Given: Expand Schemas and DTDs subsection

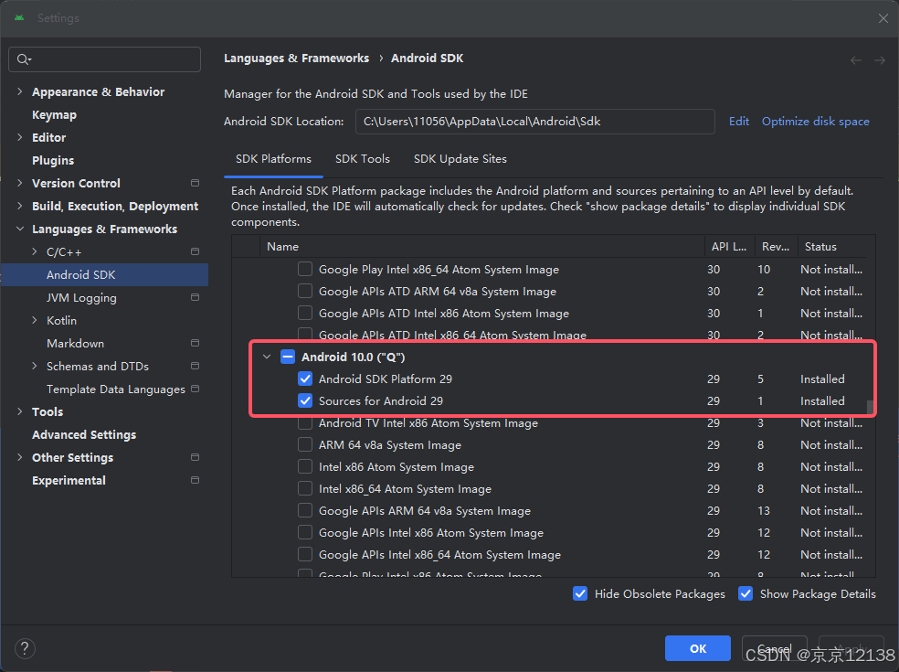Looking at the screenshot, I should point(35,366).
